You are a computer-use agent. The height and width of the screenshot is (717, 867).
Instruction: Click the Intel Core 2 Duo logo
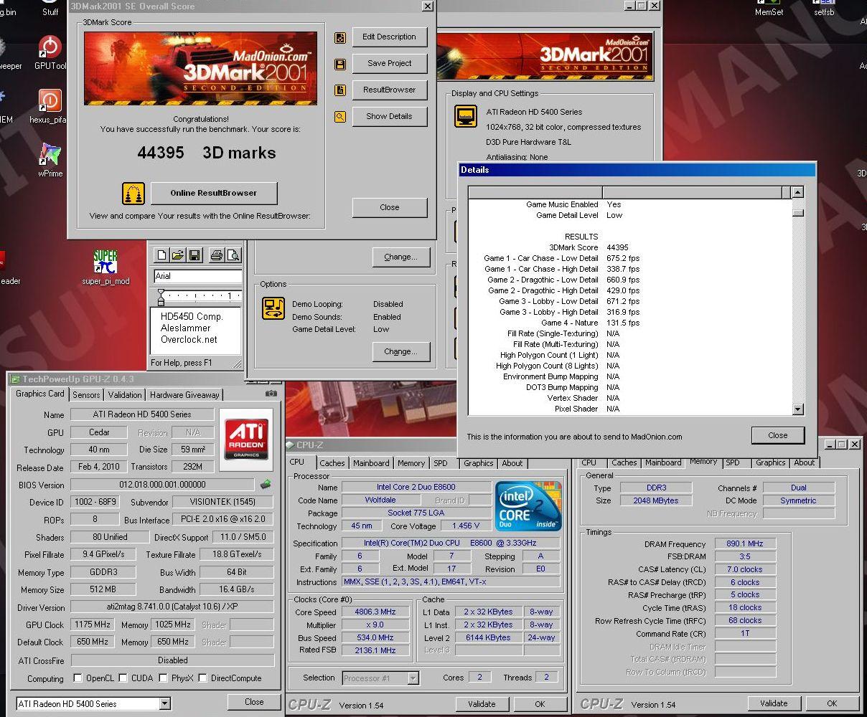(529, 506)
